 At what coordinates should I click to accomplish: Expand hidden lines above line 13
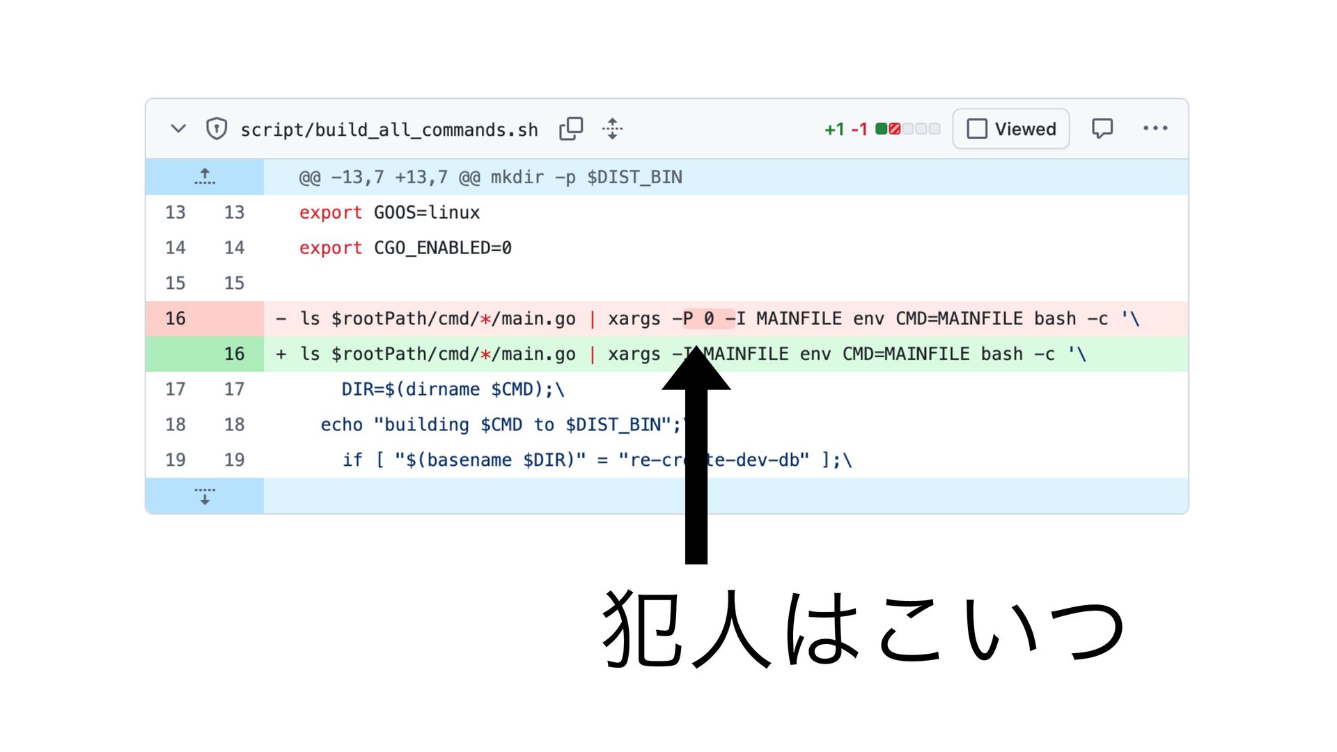point(205,177)
